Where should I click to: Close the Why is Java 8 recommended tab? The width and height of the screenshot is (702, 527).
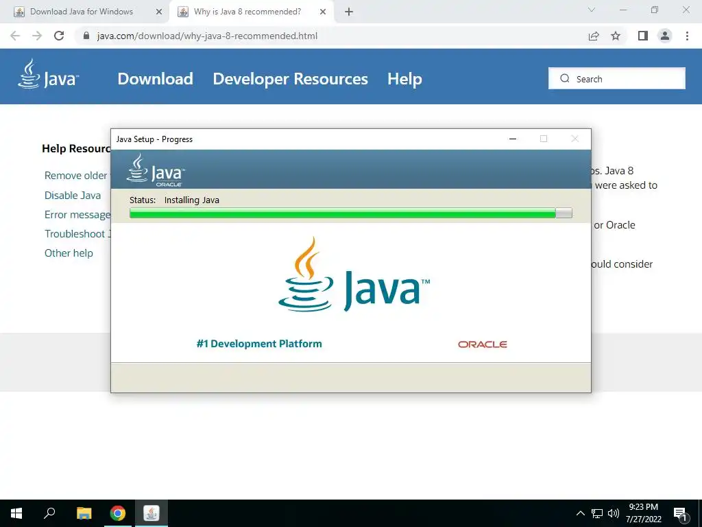323,12
